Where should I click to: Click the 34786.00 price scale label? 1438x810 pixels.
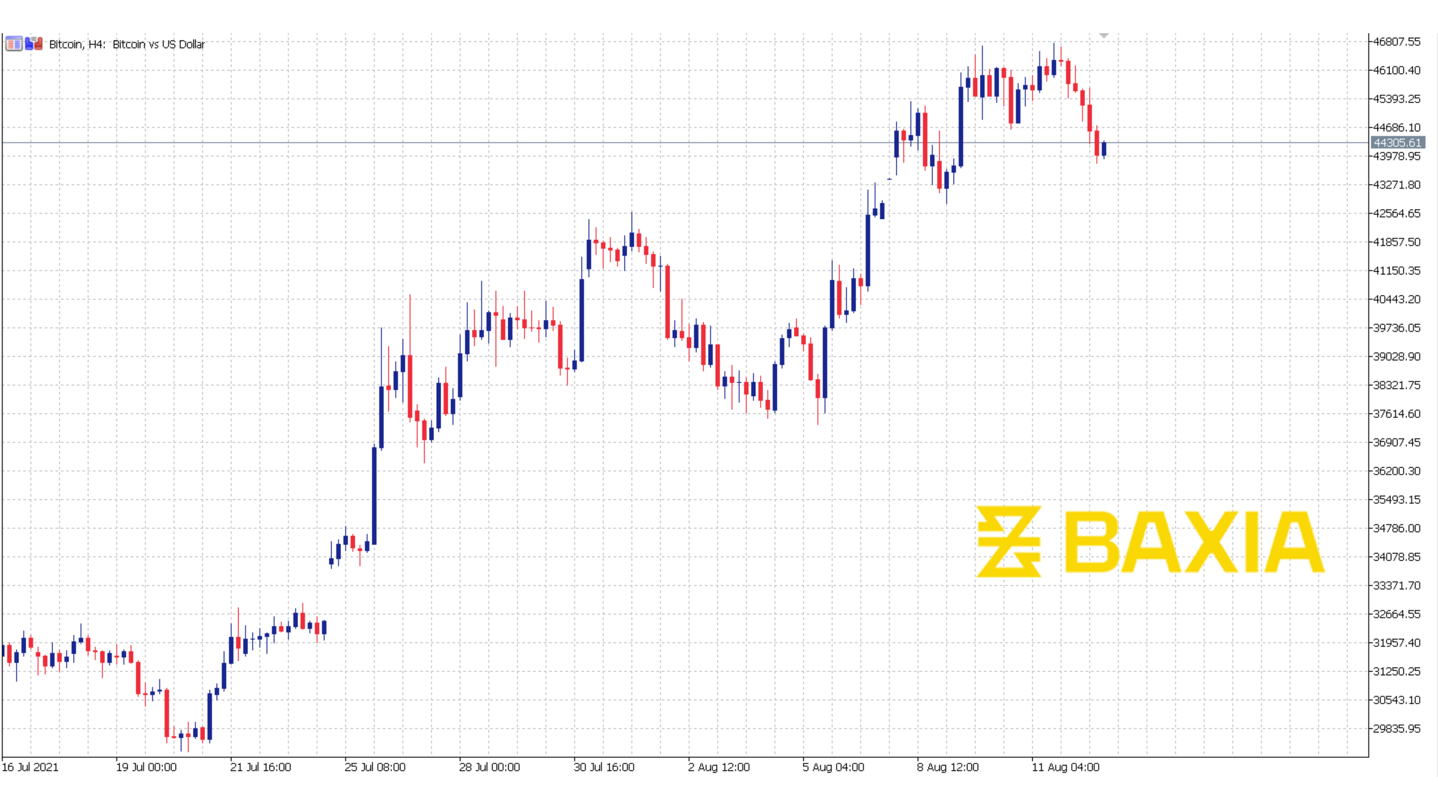click(x=1397, y=528)
